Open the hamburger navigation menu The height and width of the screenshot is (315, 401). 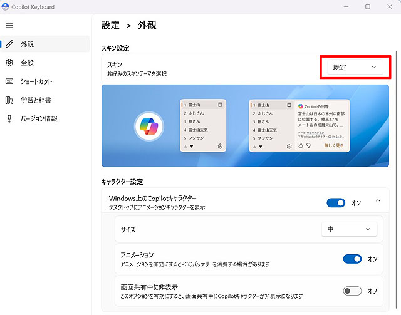pyautogui.click(x=9, y=25)
